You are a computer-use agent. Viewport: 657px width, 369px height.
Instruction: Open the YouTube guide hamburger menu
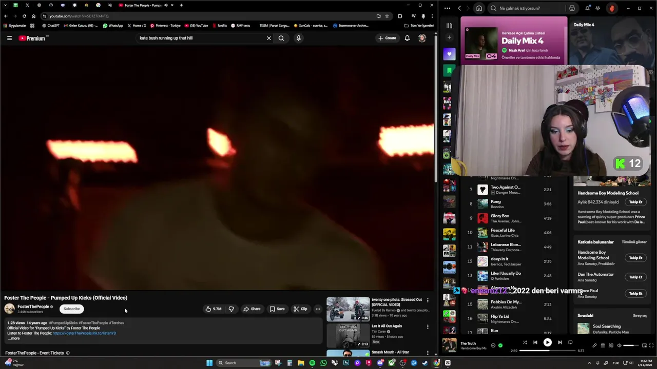pyautogui.click(x=9, y=38)
